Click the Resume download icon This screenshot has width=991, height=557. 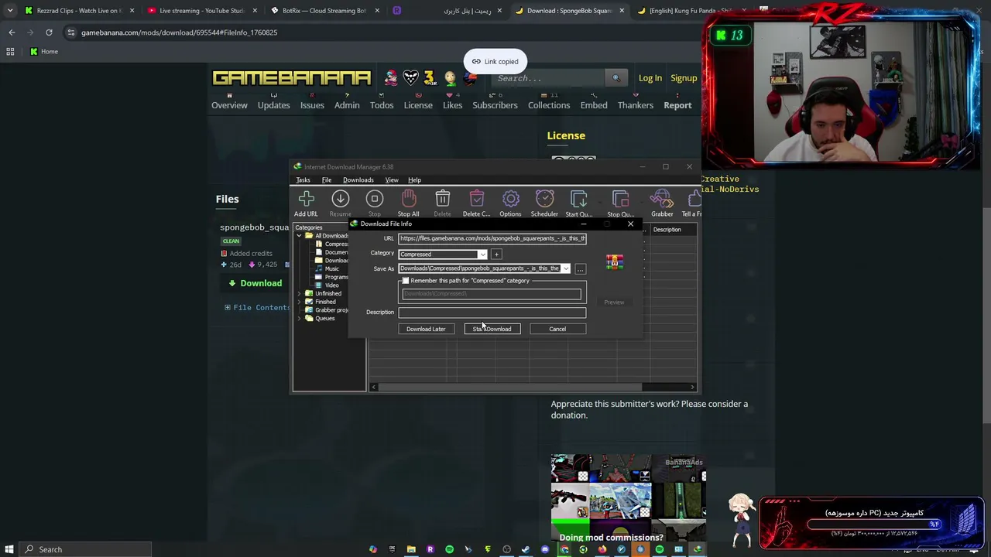point(340,200)
